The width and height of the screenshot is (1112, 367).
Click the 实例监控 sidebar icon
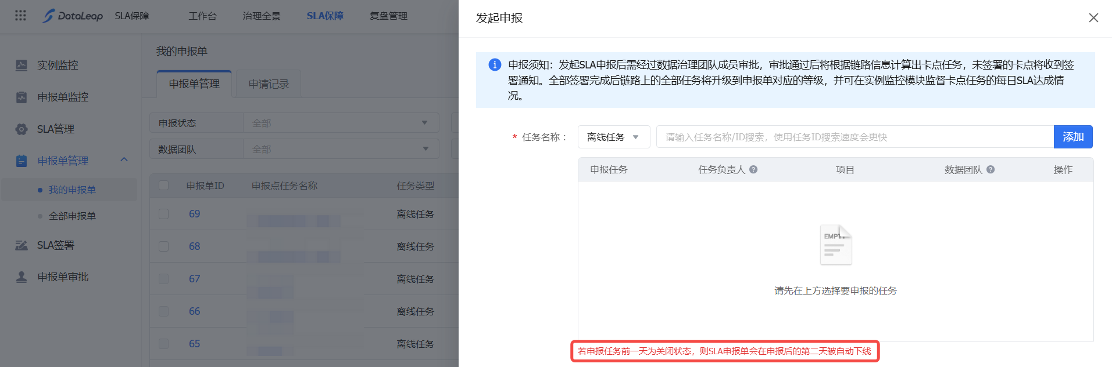click(x=22, y=66)
